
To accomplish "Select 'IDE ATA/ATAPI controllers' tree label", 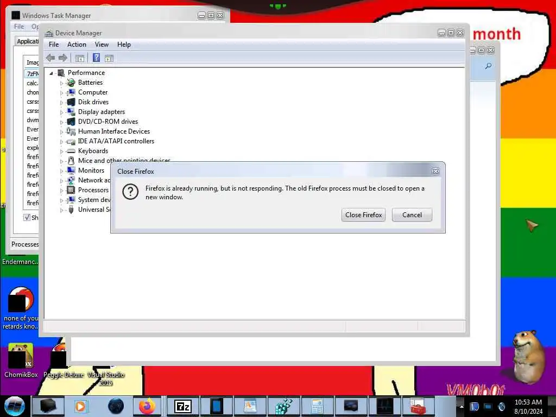I will click(x=116, y=141).
